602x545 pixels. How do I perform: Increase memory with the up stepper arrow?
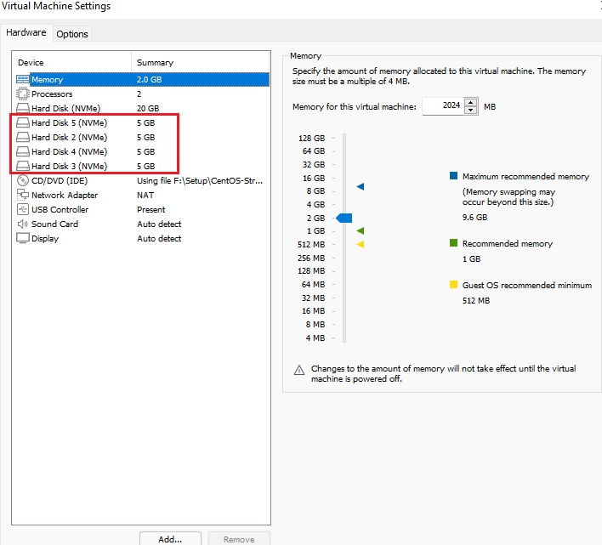[471, 103]
